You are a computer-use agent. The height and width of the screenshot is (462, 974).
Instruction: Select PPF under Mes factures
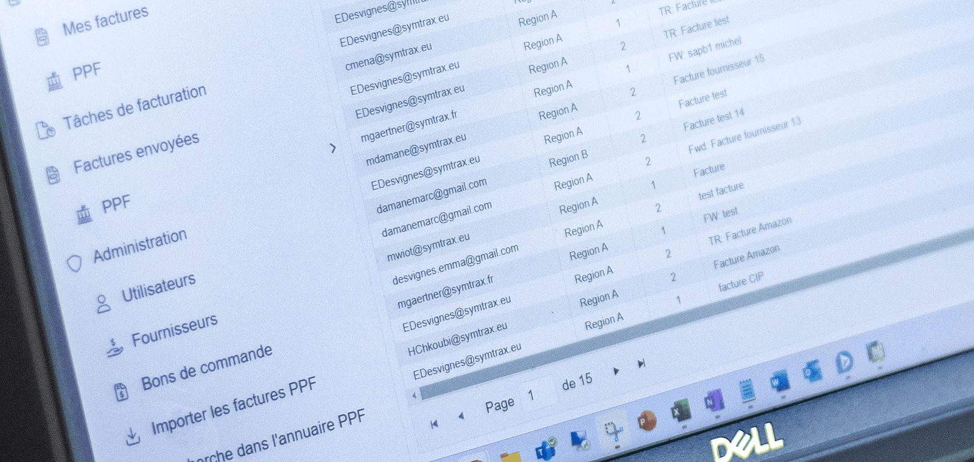coord(86,72)
